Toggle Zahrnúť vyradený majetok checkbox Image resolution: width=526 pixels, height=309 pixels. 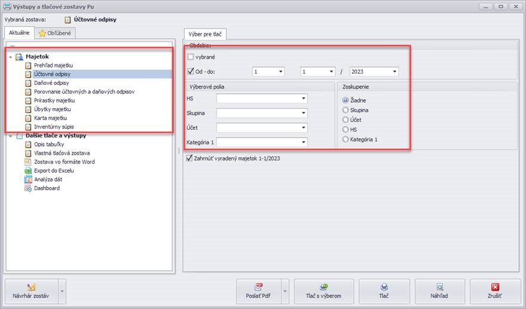point(189,158)
